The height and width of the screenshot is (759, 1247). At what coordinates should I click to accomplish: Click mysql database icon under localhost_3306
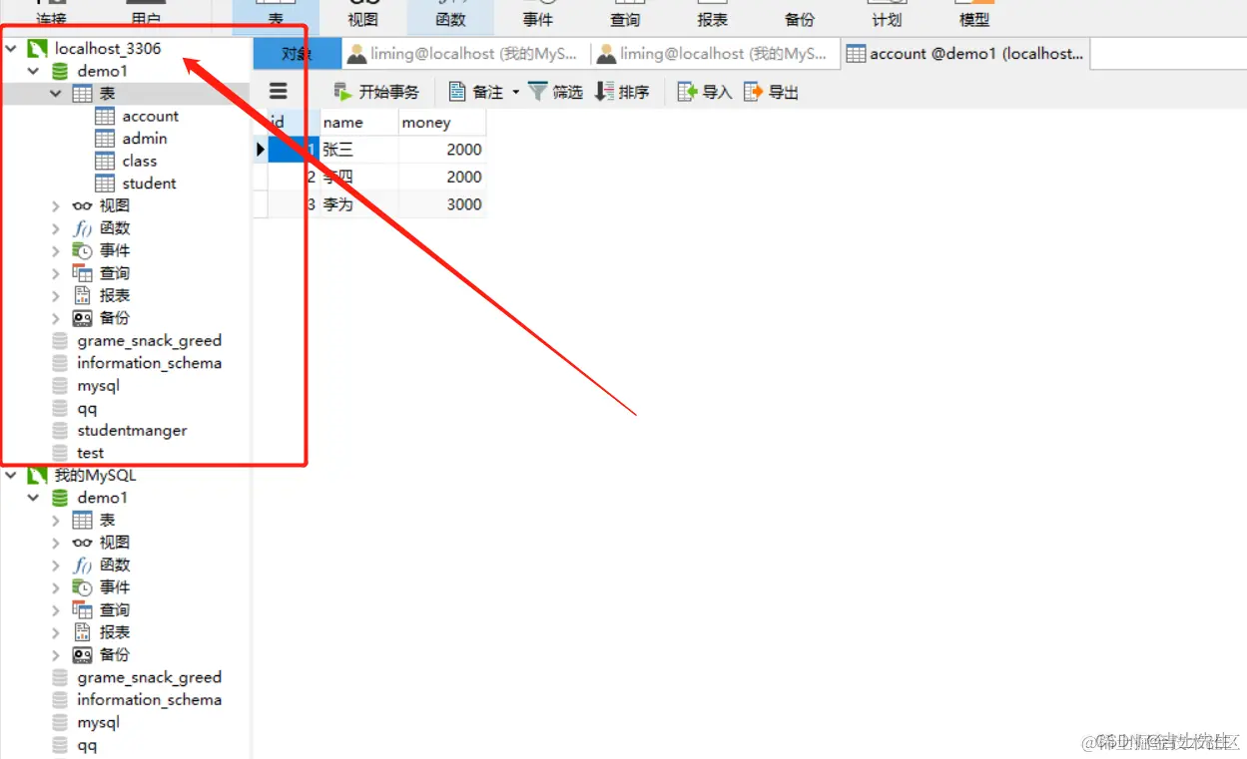61,386
